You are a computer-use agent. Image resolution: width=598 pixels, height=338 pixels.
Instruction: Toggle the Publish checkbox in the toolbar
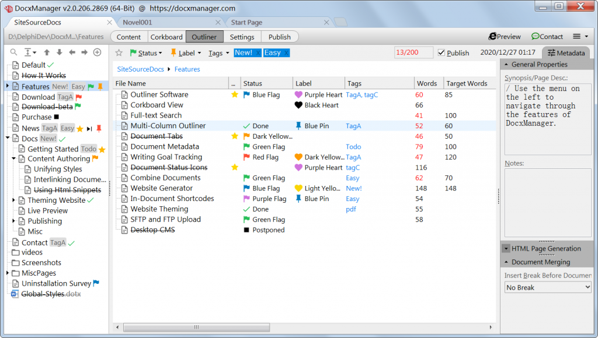pos(441,52)
